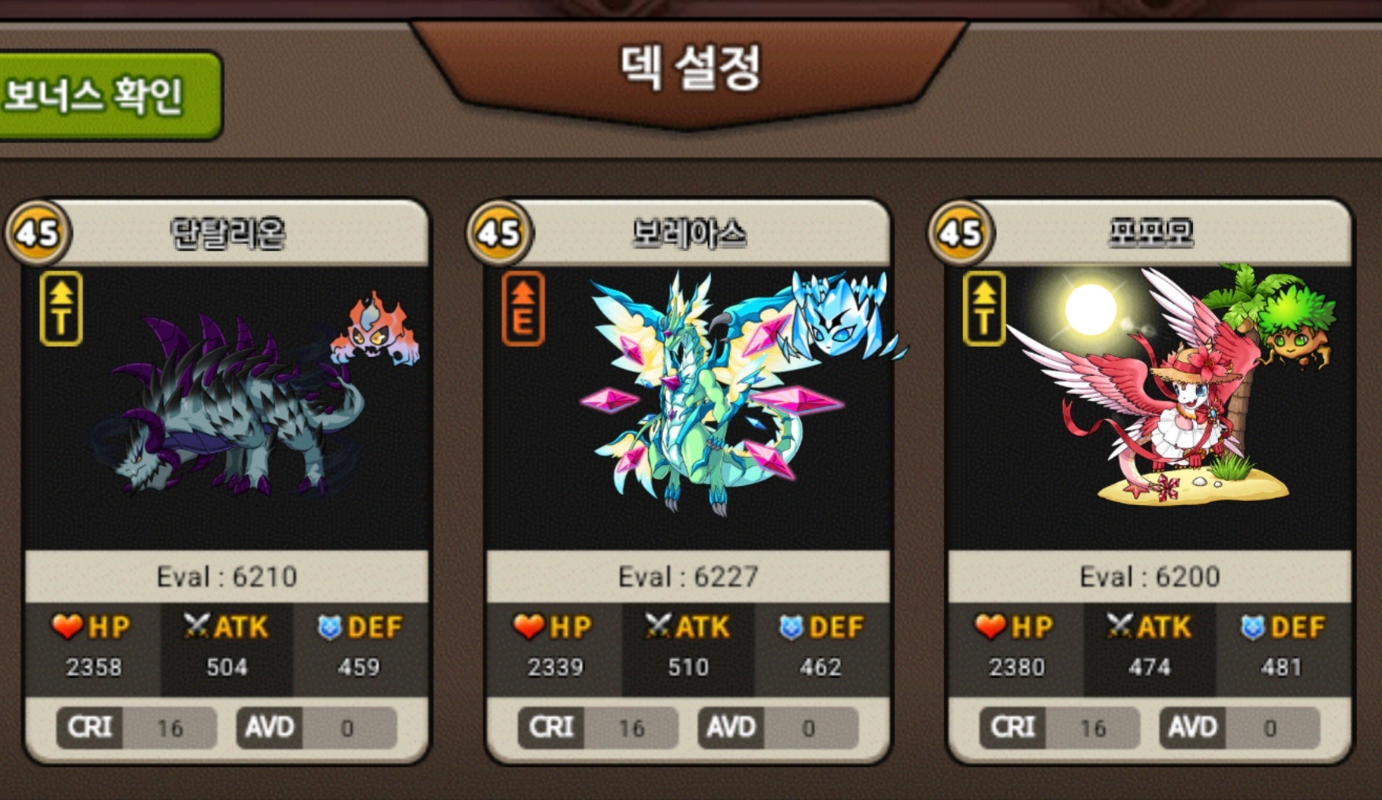Click the Eval : 6227 label

click(x=688, y=577)
